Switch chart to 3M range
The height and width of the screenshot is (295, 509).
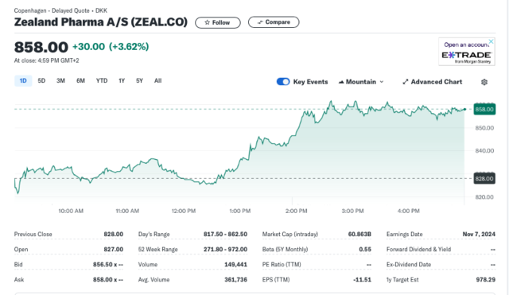click(x=60, y=81)
